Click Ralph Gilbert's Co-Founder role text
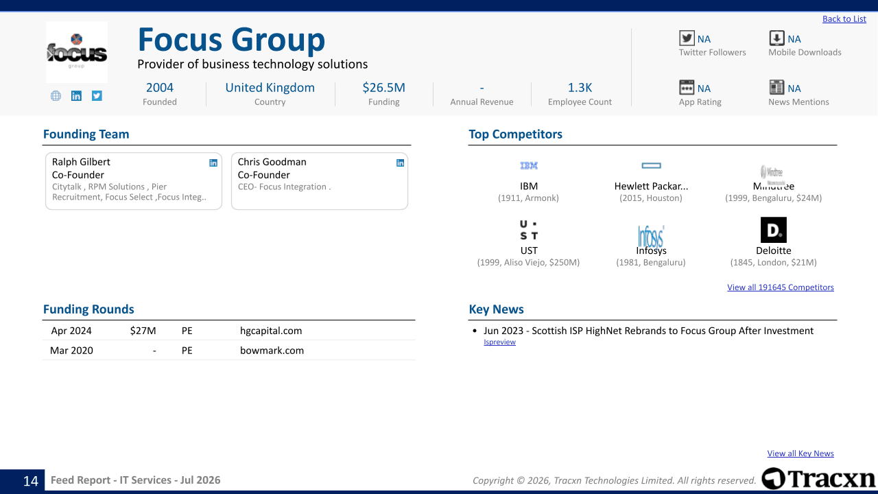The image size is (878, 494). coord(78,175)
